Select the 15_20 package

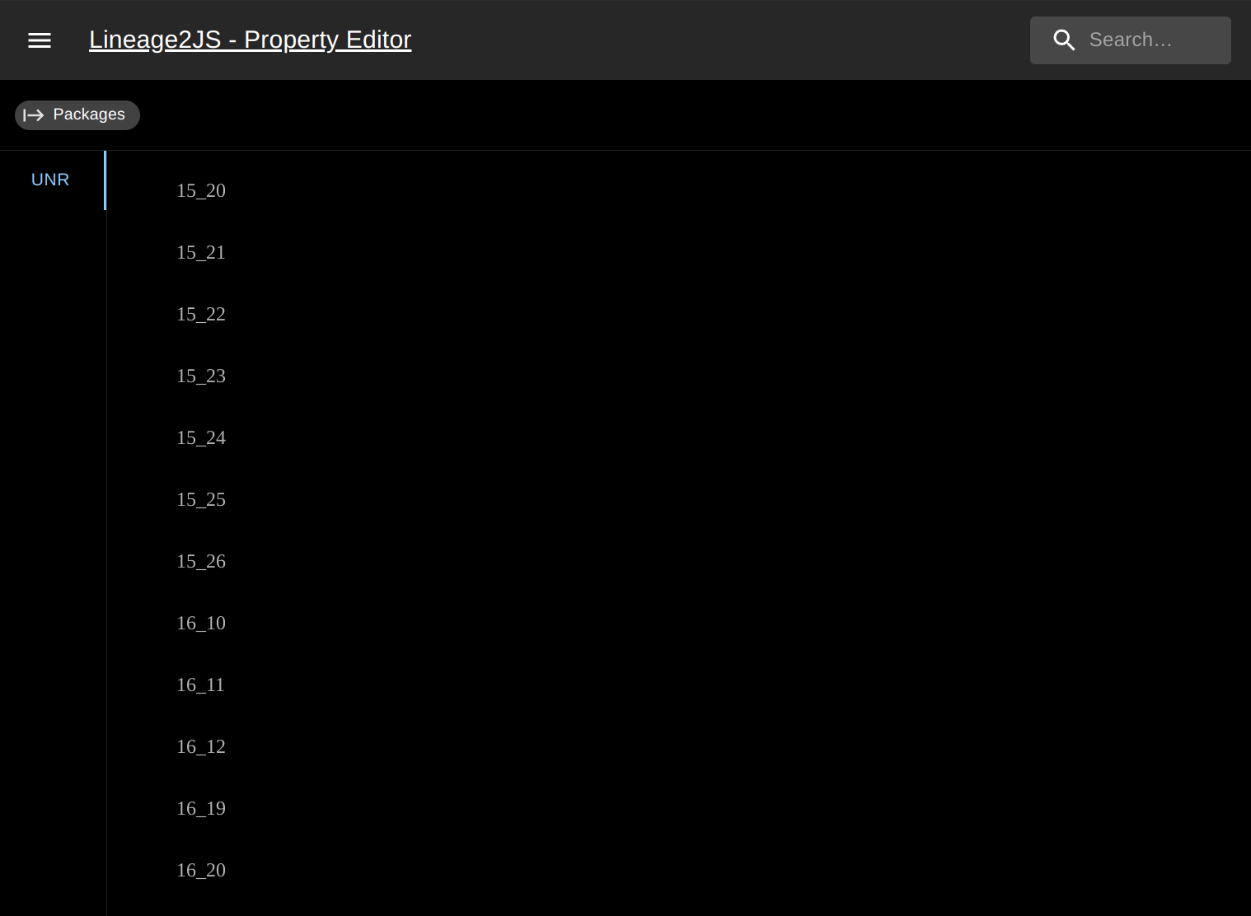point(201,191)
